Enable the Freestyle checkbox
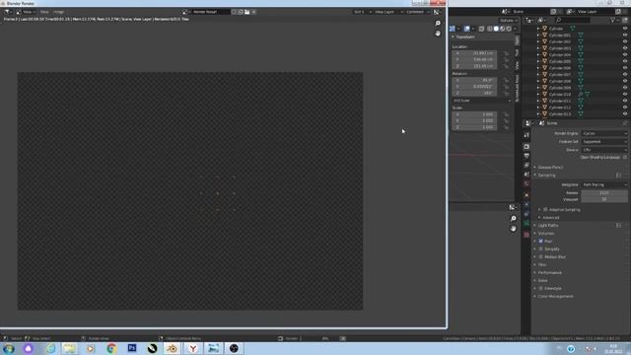Viewport: 631px width, 355px height. pos(541,289)
